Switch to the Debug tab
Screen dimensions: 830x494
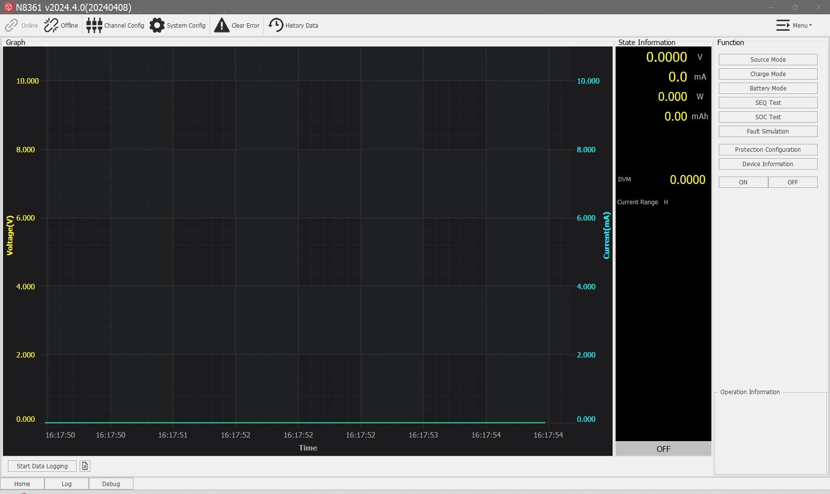click(111, 484)
